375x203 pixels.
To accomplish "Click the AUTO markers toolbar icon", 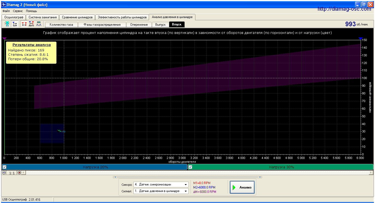I will pos(31,24).
